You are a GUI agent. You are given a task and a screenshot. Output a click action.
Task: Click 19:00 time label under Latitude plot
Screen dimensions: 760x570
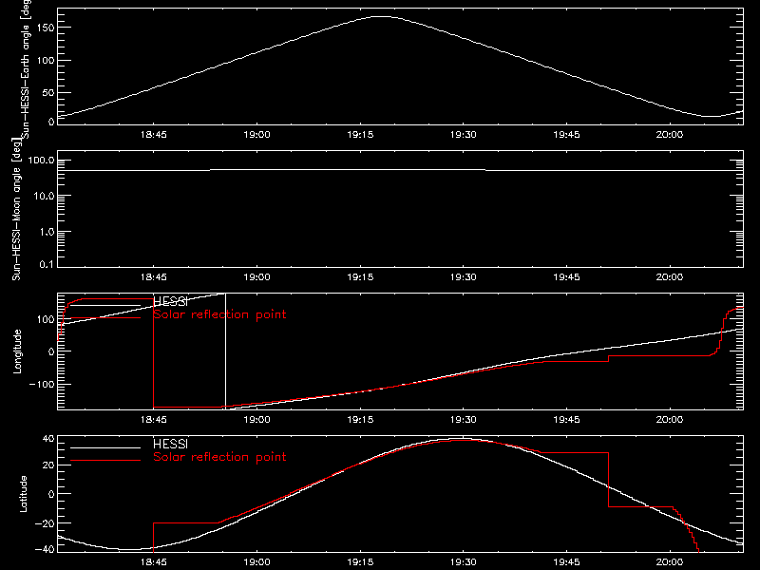pos(256,561)
